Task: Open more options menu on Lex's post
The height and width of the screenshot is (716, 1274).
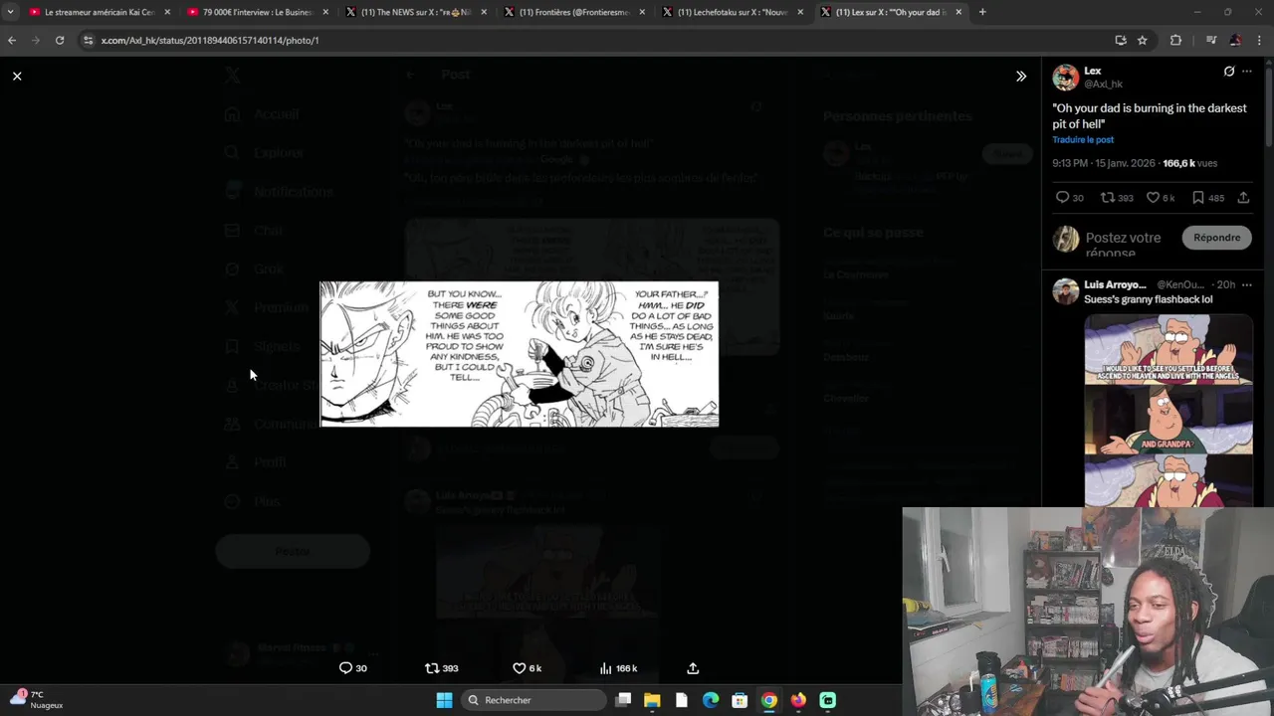Action: pyautogui.click(x=1247, y=72)
